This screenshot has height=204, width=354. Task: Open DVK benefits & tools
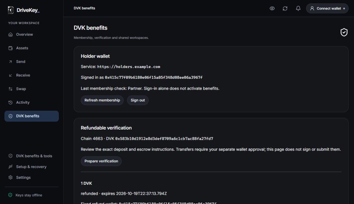point(32,156)
